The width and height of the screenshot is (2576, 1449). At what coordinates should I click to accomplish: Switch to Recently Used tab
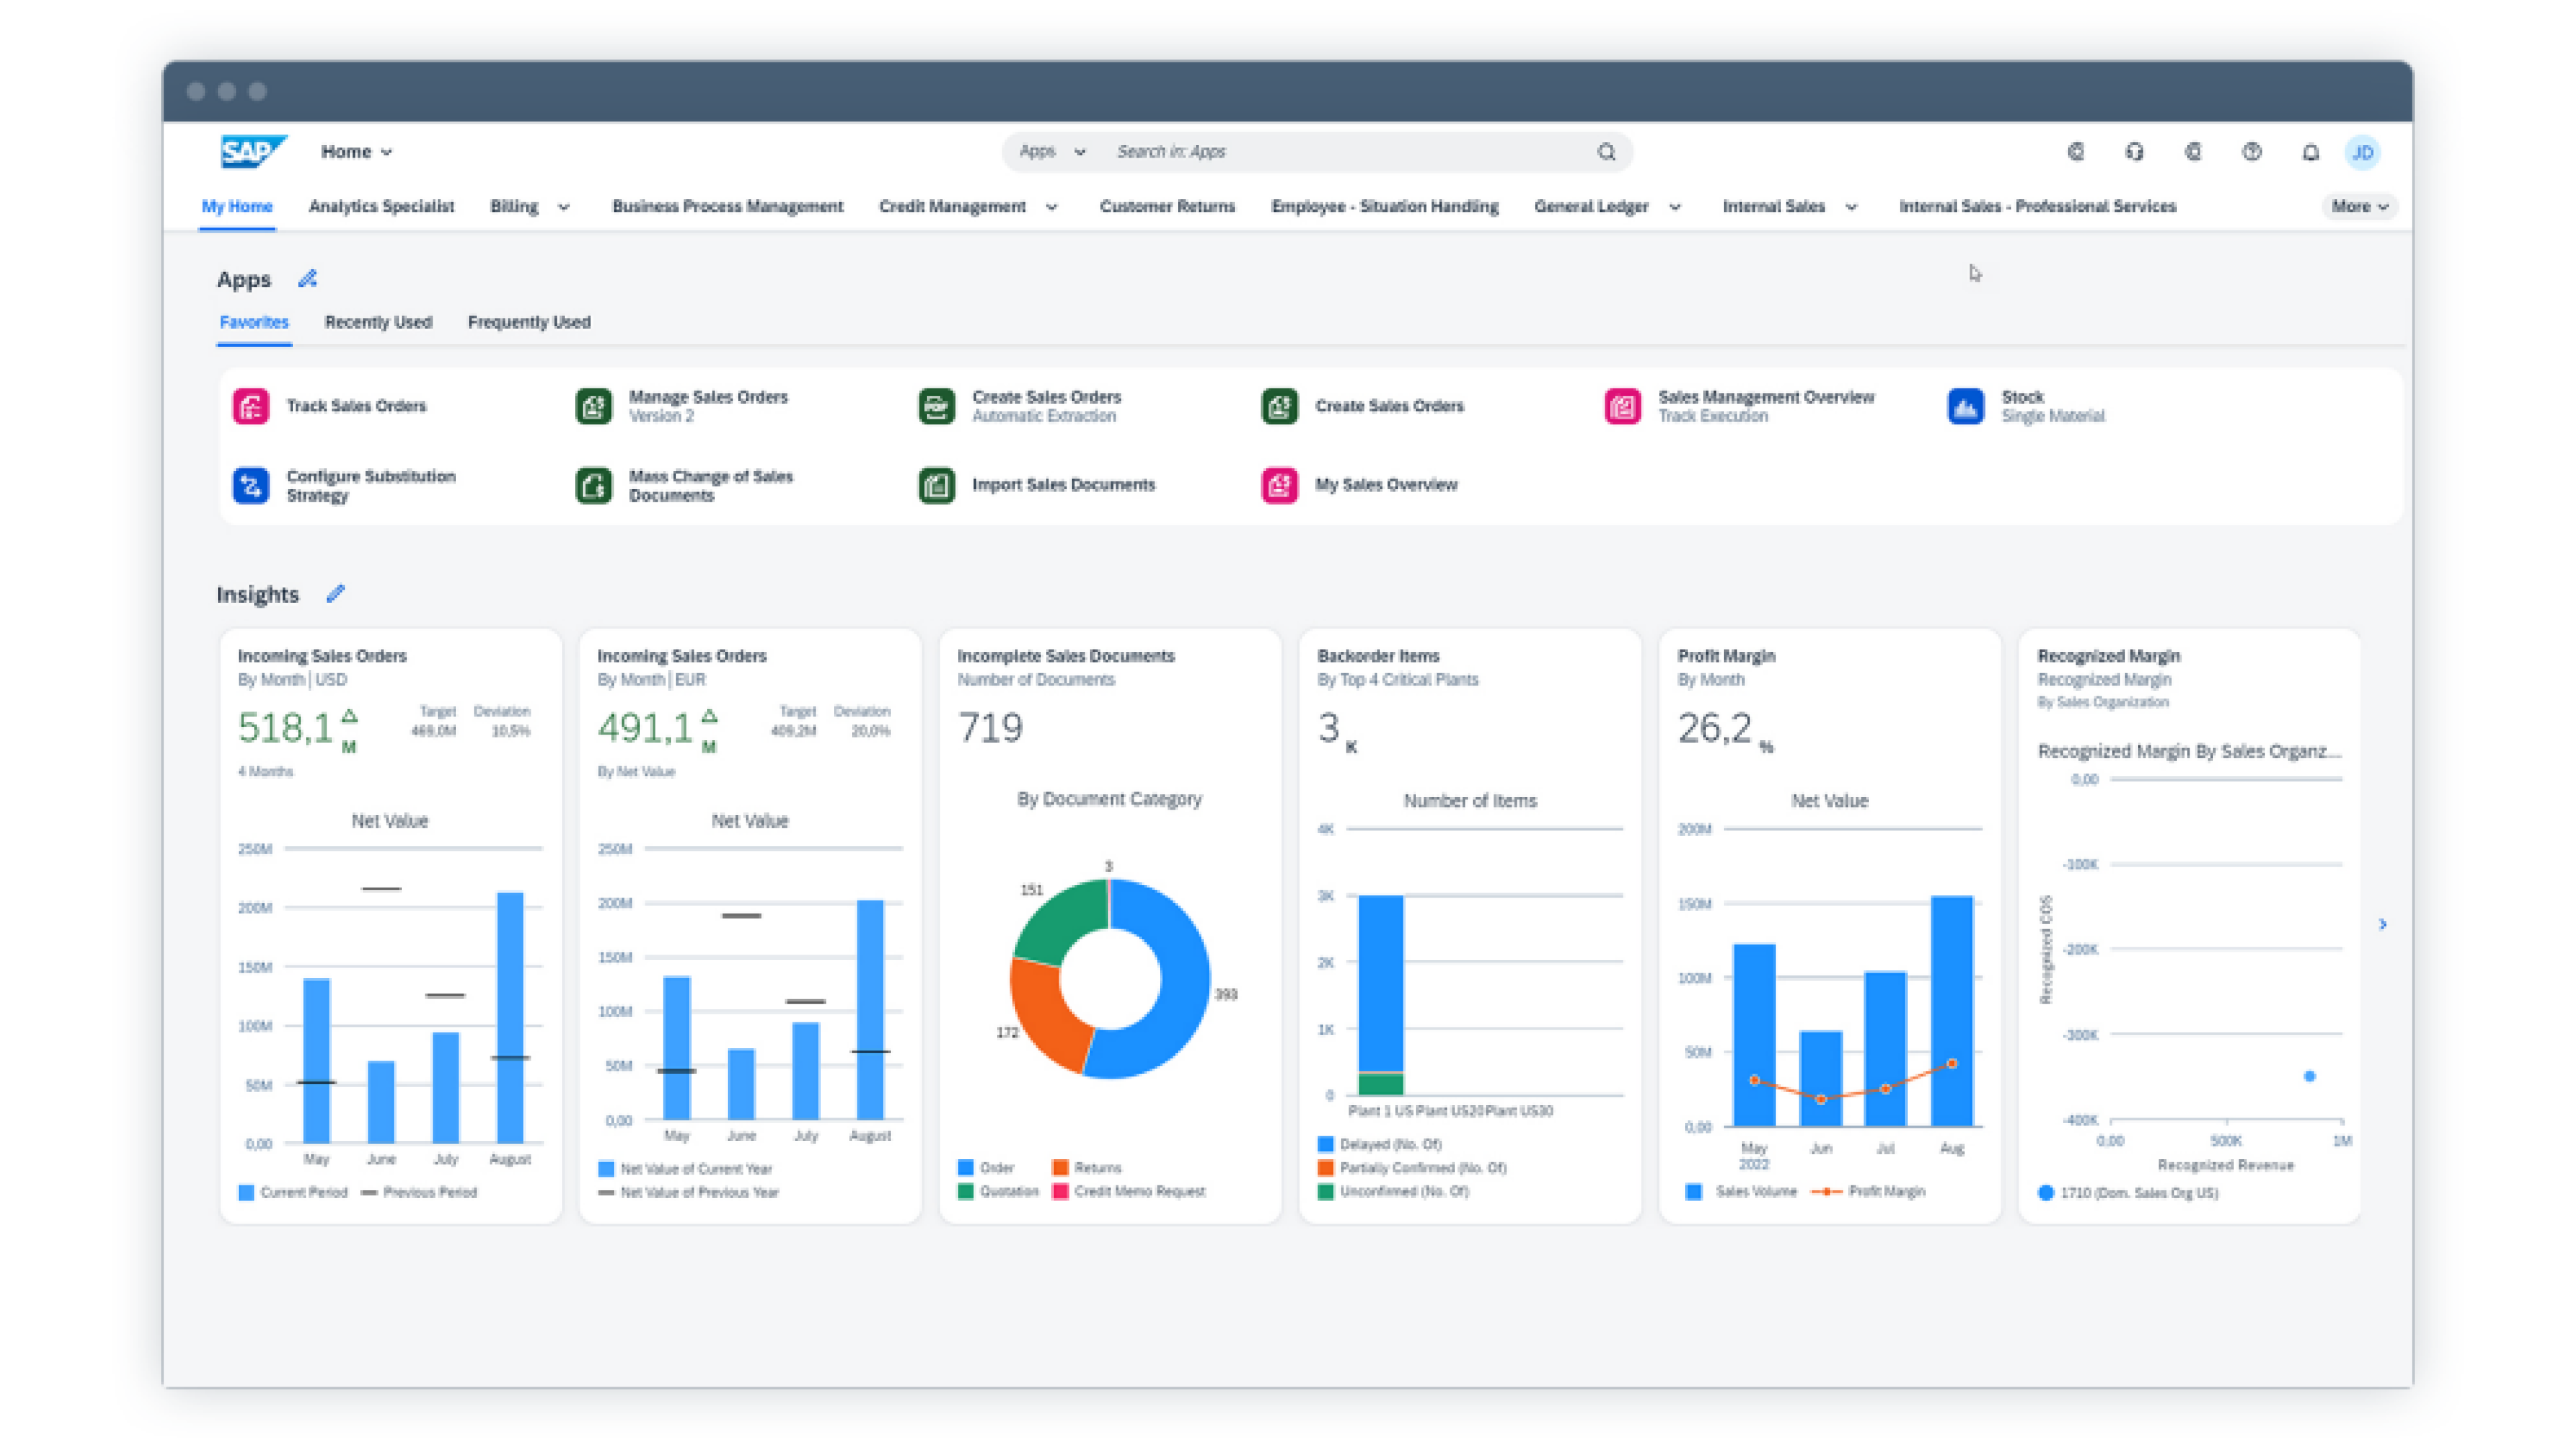pyautogui.click(x=378, y=322)
